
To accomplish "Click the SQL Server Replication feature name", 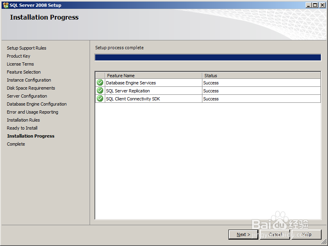I will pos(128,91).
